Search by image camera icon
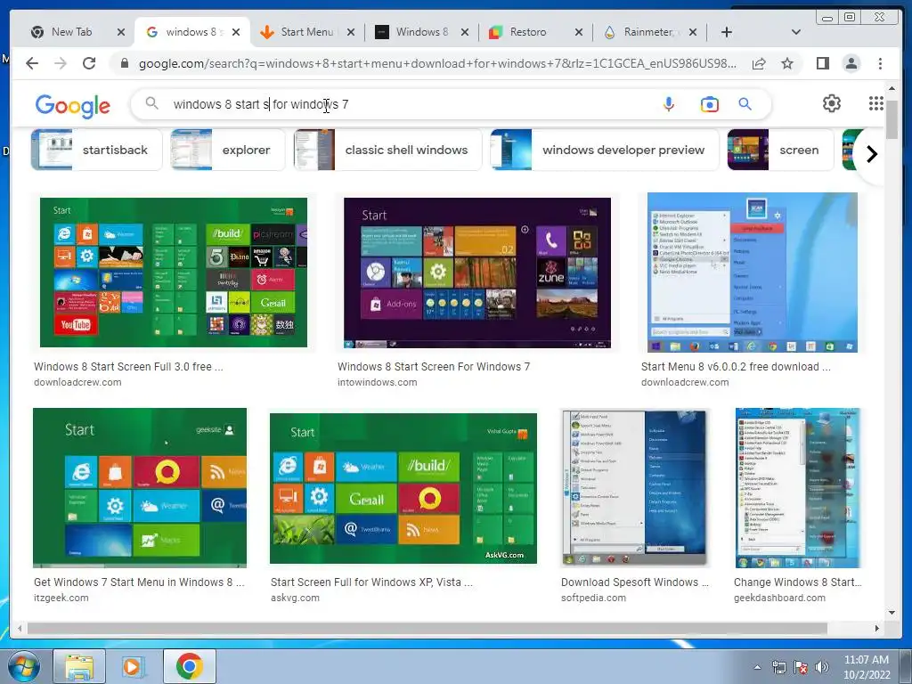Screen dimensions: 912x684 click(709, 104)
